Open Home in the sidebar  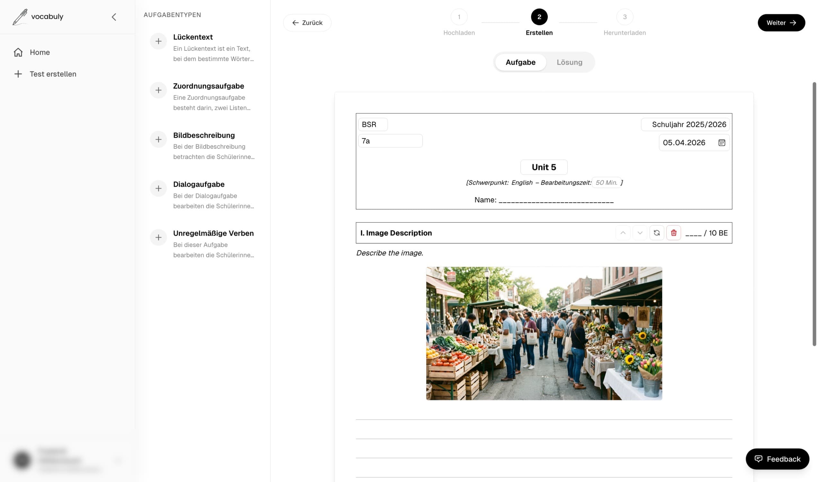[x=40, y=52]
